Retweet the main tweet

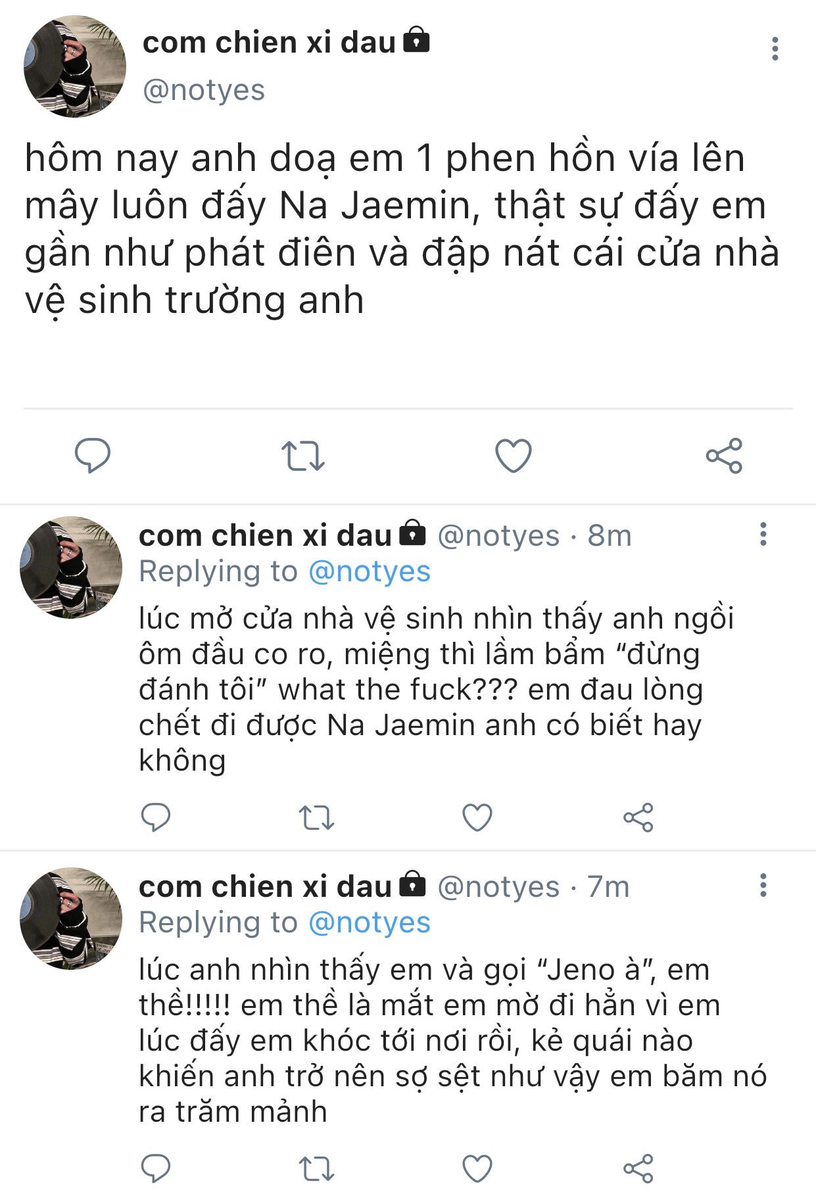point(303,456)
